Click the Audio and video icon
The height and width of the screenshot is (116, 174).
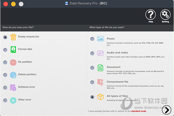100,53
